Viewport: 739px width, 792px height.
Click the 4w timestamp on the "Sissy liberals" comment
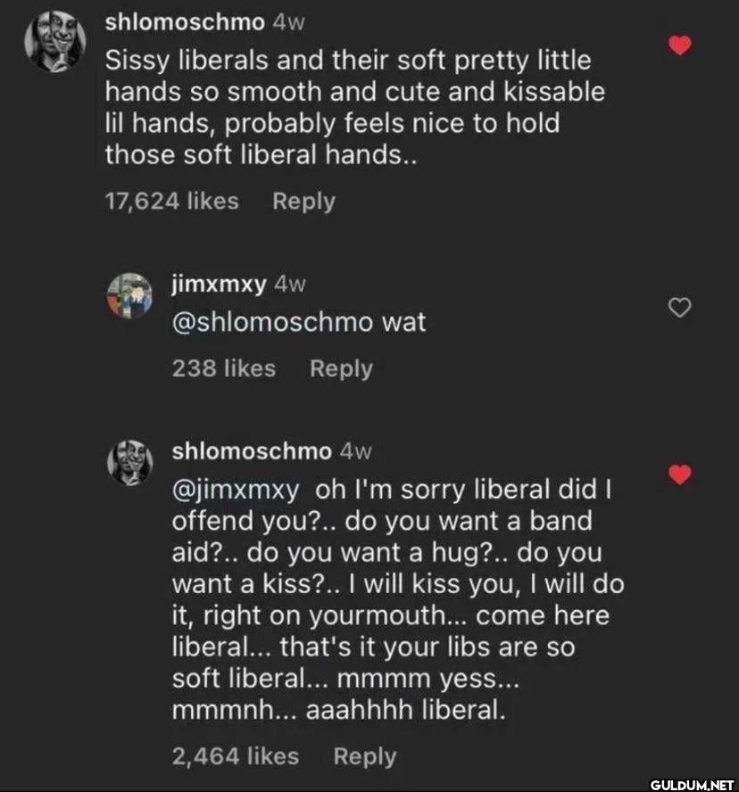click(287, 24)
